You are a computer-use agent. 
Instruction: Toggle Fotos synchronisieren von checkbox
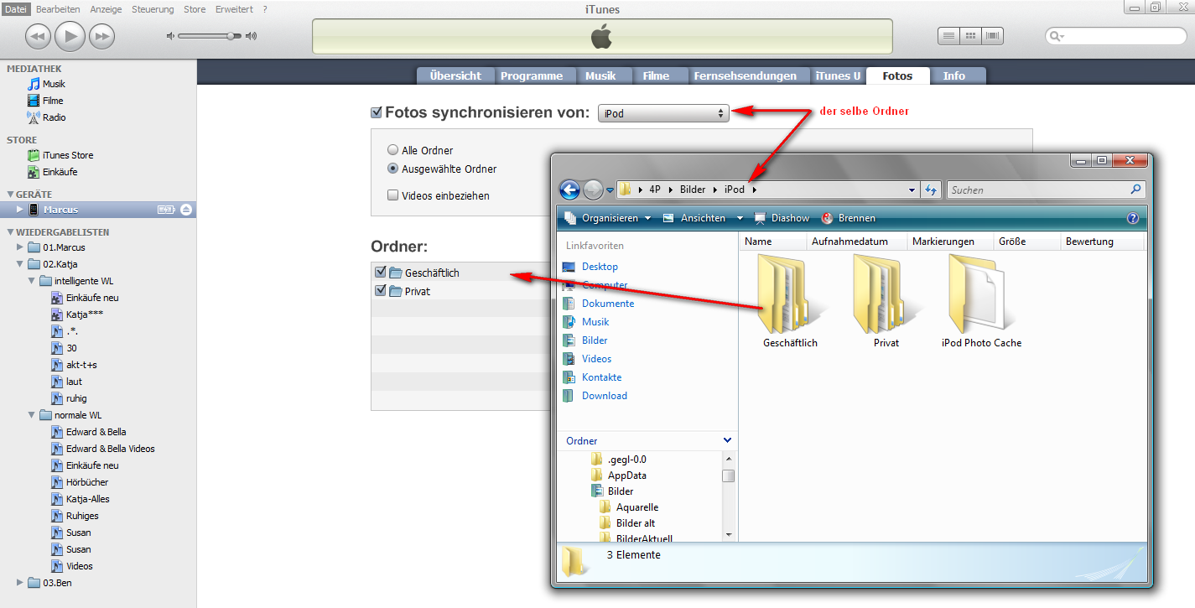click(x=377, y=112)
